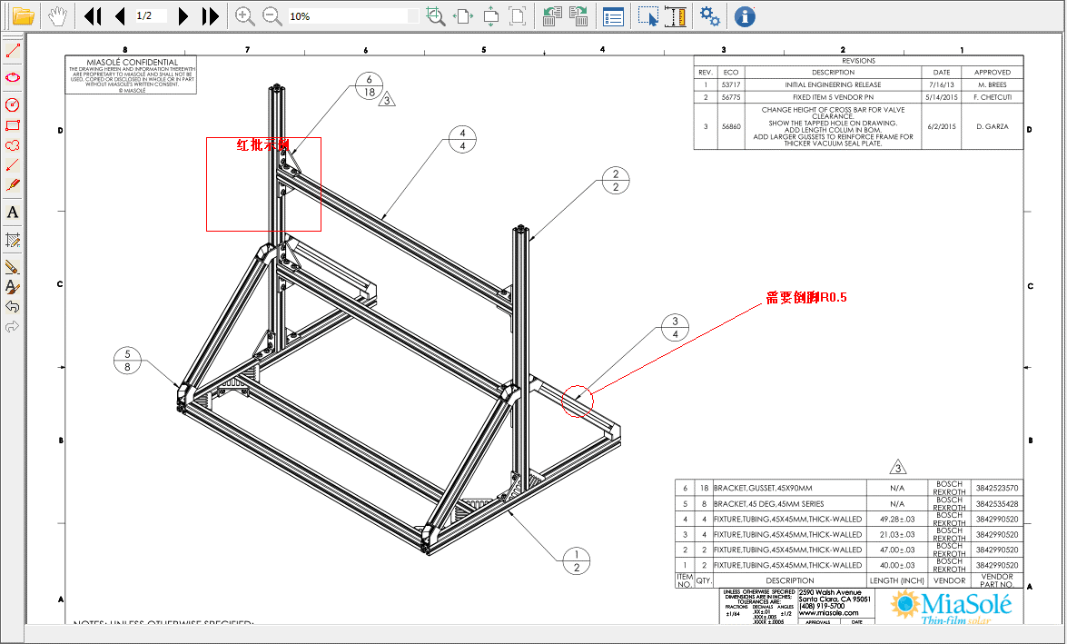Image resolution: width=1067 pixels, height=644 pixels.
Task: Fit page to height
Action: coord(490,16)
